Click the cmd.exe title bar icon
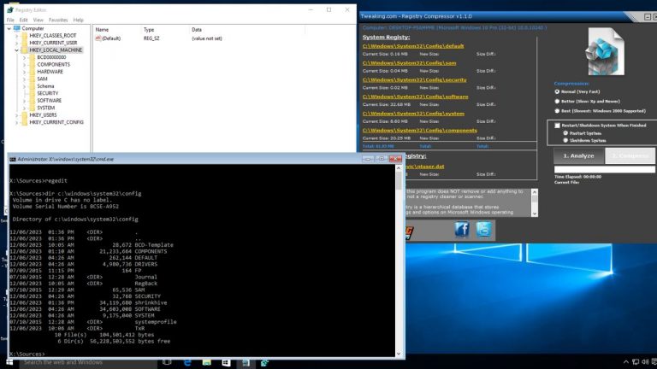The height and width of the screenshot is (369, 657). (x=13, y=160)
